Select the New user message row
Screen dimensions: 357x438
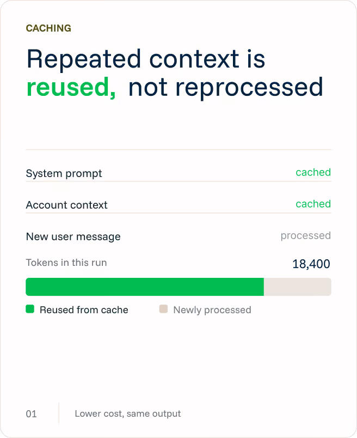coord(178,236)
